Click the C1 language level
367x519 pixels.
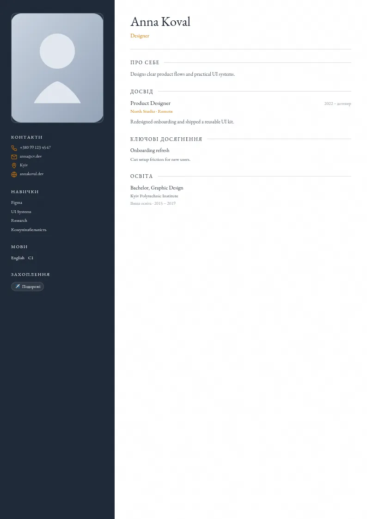pyautogui.click(x=31, y=258)
